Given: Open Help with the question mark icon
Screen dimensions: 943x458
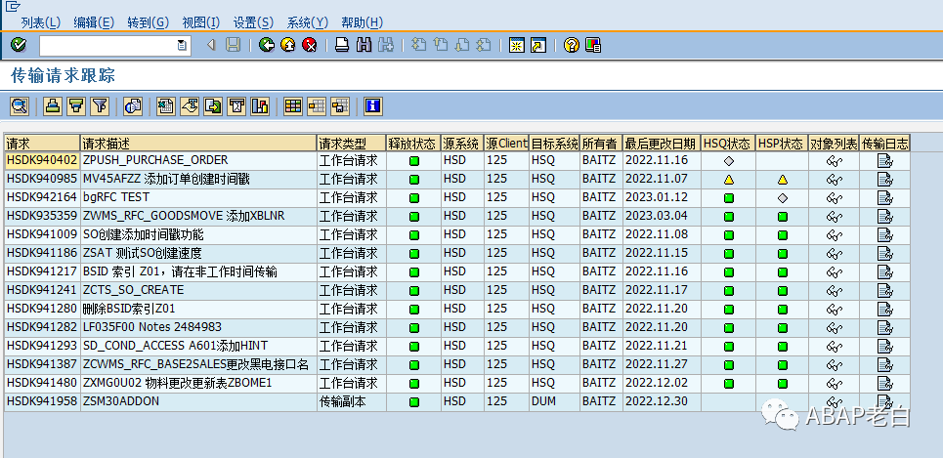Looking at the screenshot, I should pyautogui.click(x=572, y=45).
